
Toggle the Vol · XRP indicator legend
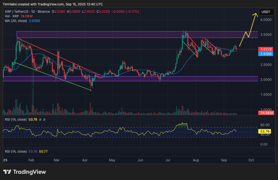(11, 16)
